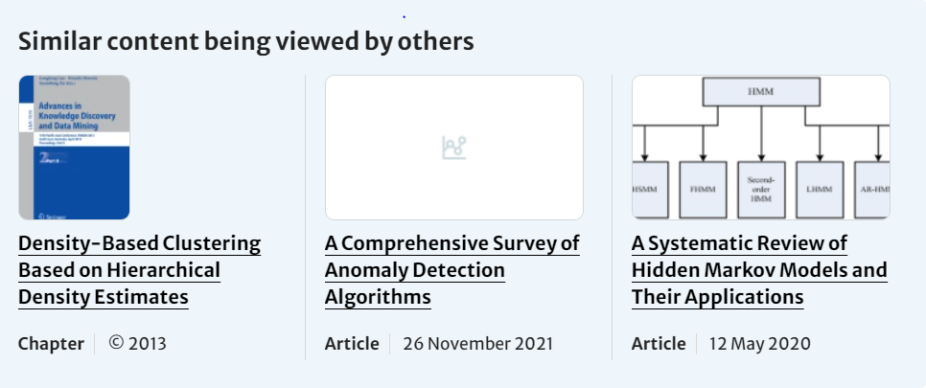This screenshot has height=388, width=926.
Task: Click the HSMM box in the diagram
Action: click(x=647, y=189)
